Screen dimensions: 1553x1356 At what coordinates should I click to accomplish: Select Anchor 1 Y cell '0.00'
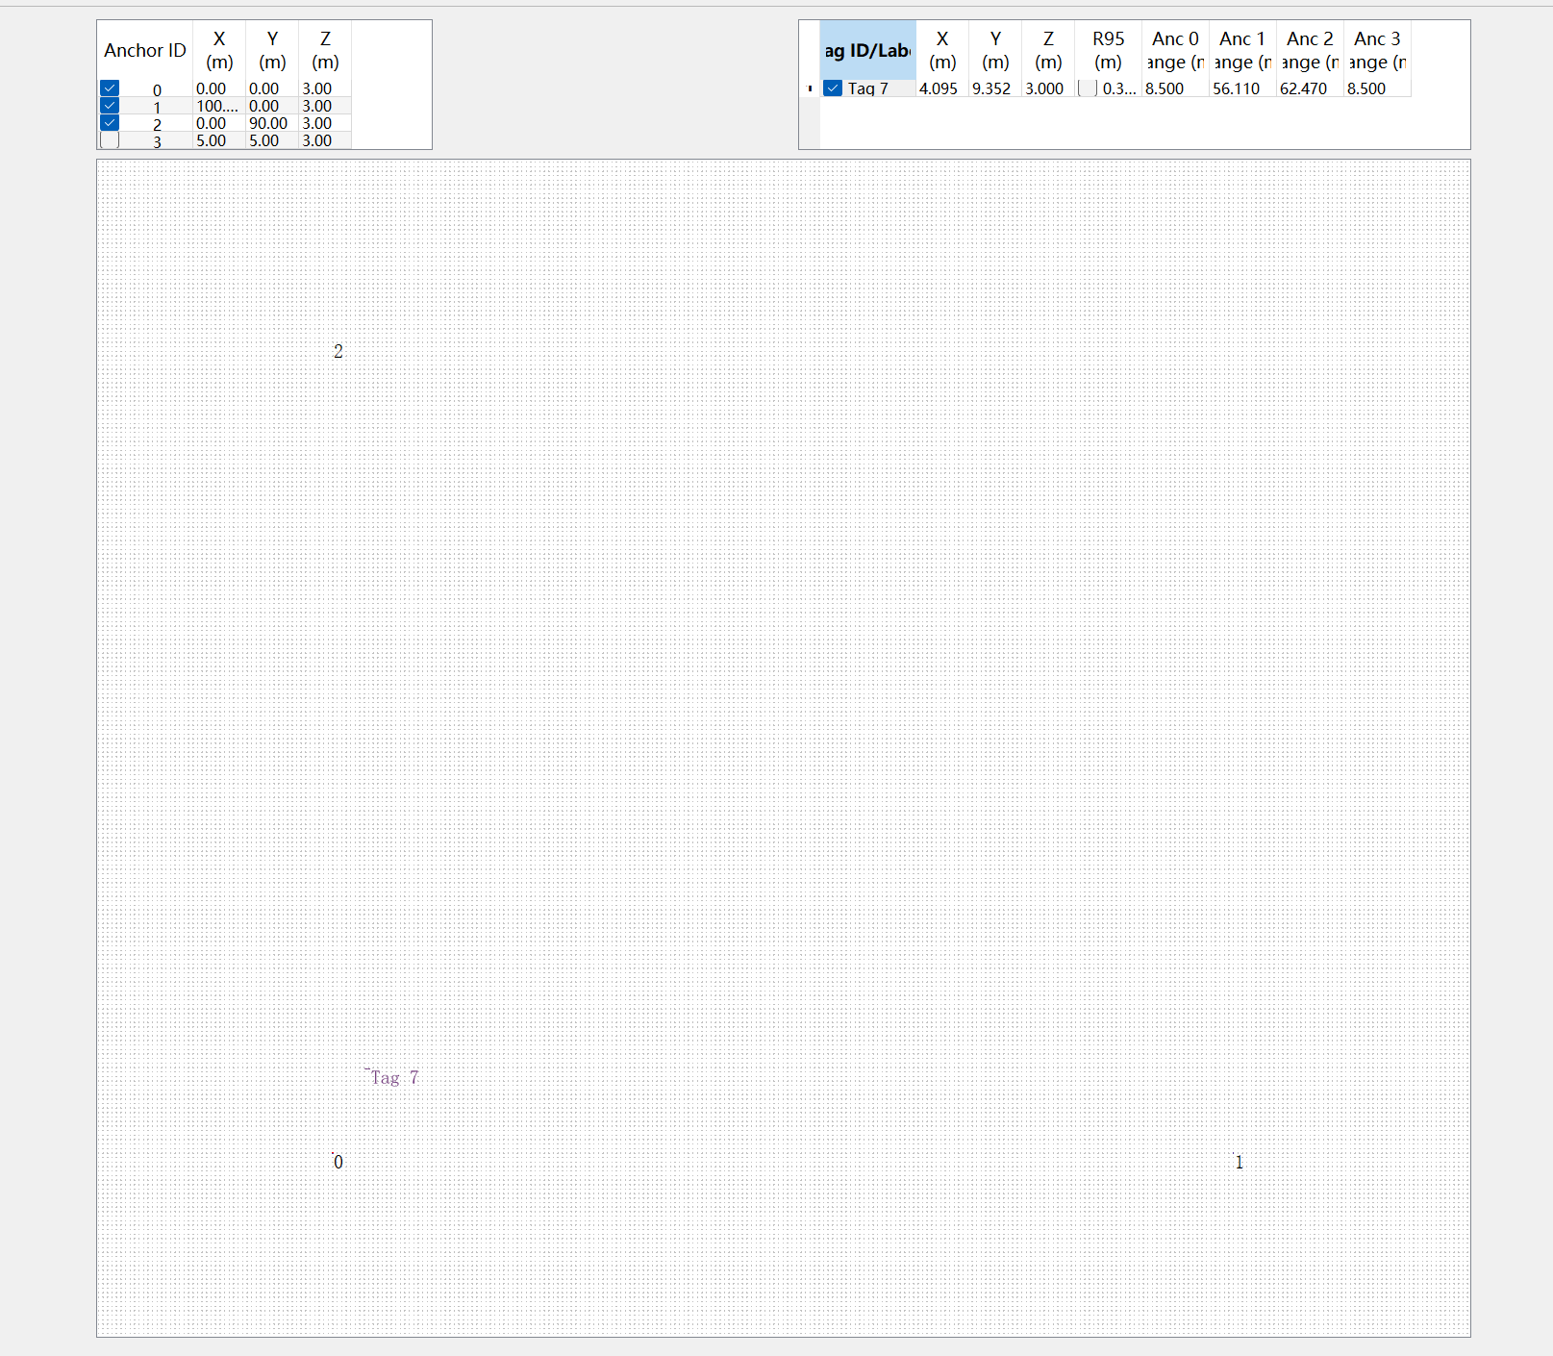pos(272,106)
